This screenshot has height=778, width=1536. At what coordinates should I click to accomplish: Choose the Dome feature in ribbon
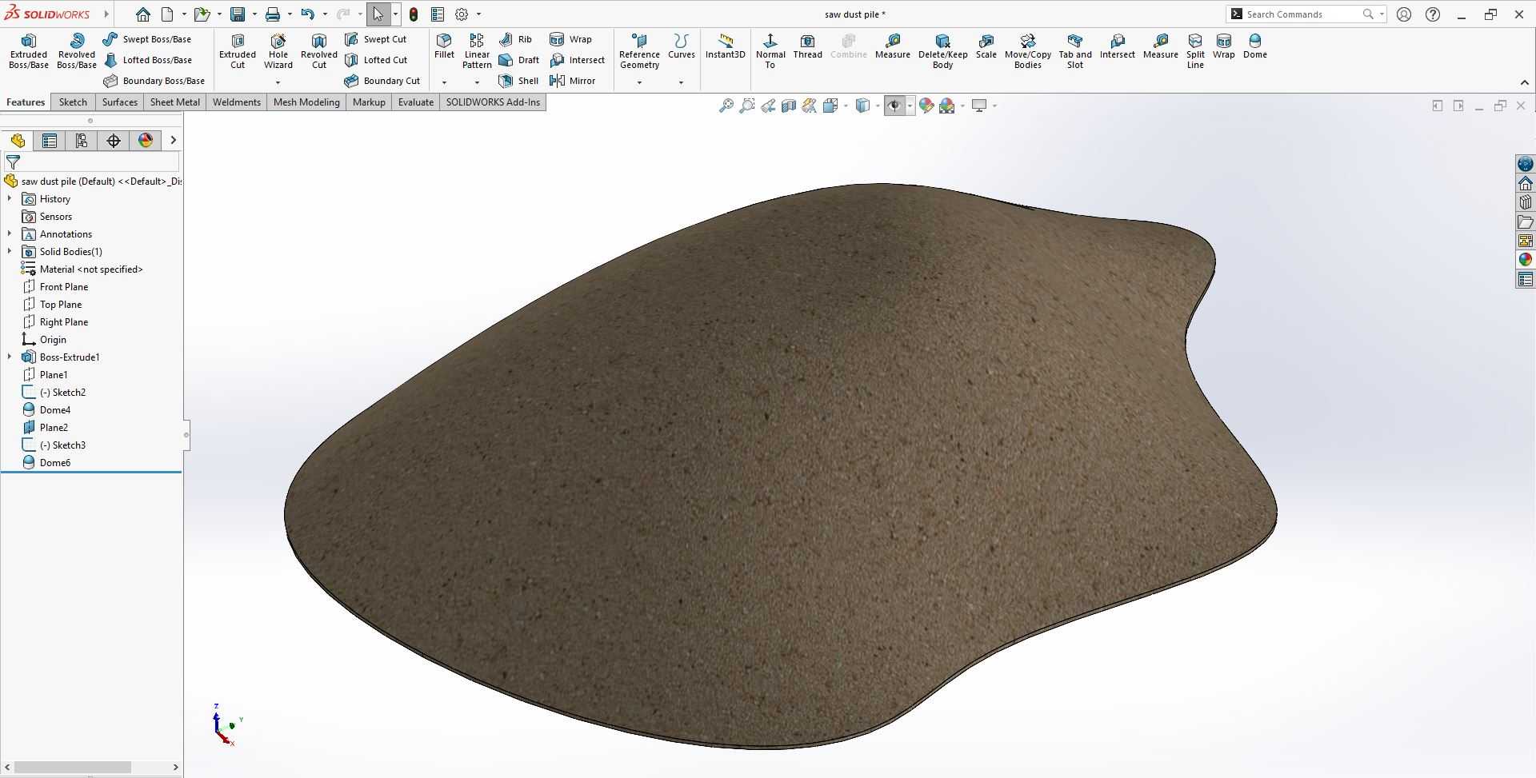pyautogui.click(x=1255, y=46)
